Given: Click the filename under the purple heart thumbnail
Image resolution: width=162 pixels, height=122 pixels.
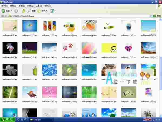Looking at the screenshot, I should (129, 57).
